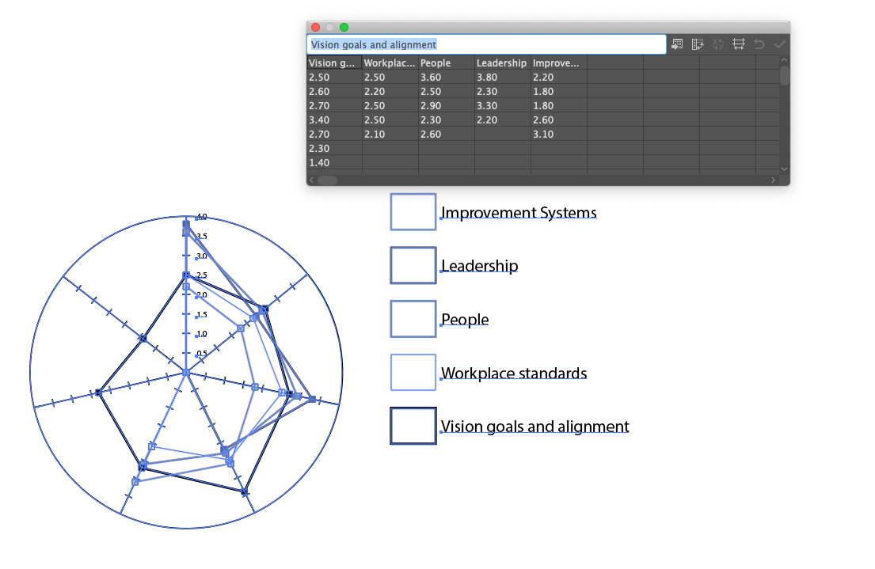The image size is (875, 569).
Task: Click the Revert icon
Action: pos(759,44)
